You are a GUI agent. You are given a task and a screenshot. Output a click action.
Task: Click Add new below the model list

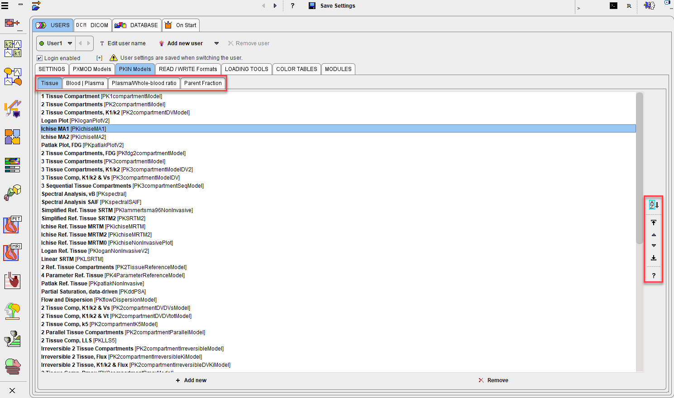(x=191, y=380)
